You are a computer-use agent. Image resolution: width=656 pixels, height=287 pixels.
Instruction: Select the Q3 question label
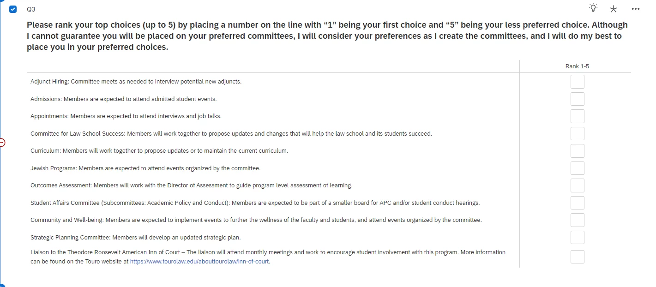[31, 9]
